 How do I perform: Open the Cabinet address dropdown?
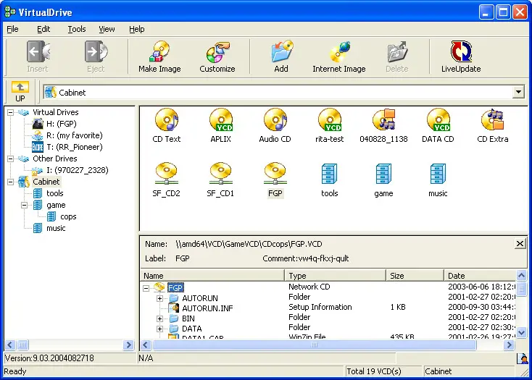click(x=518, y=93)
